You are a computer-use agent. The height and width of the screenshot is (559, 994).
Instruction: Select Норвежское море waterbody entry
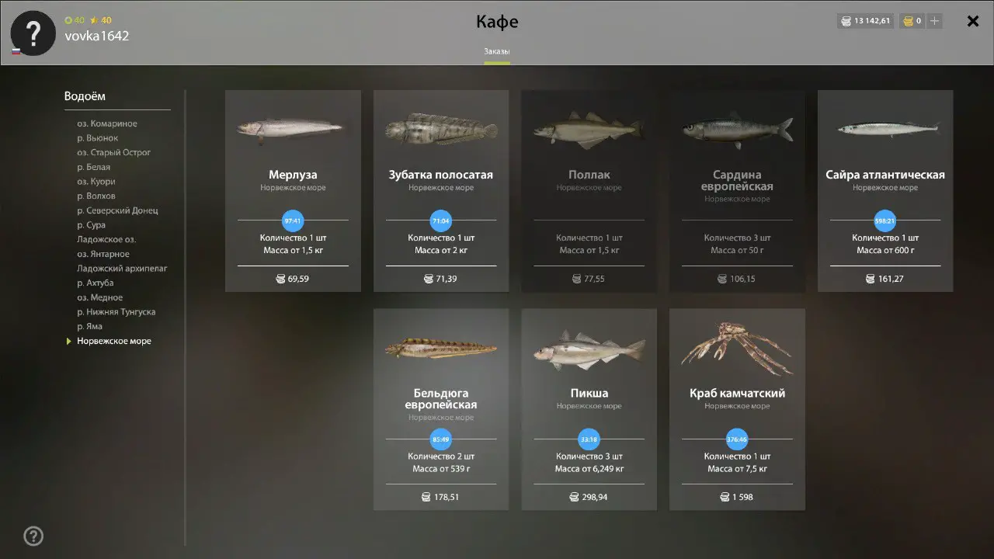(114, 341)
